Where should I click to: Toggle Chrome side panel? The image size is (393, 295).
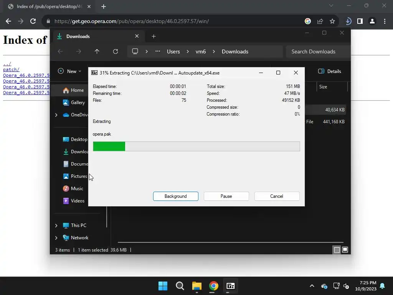click(360, 22)
